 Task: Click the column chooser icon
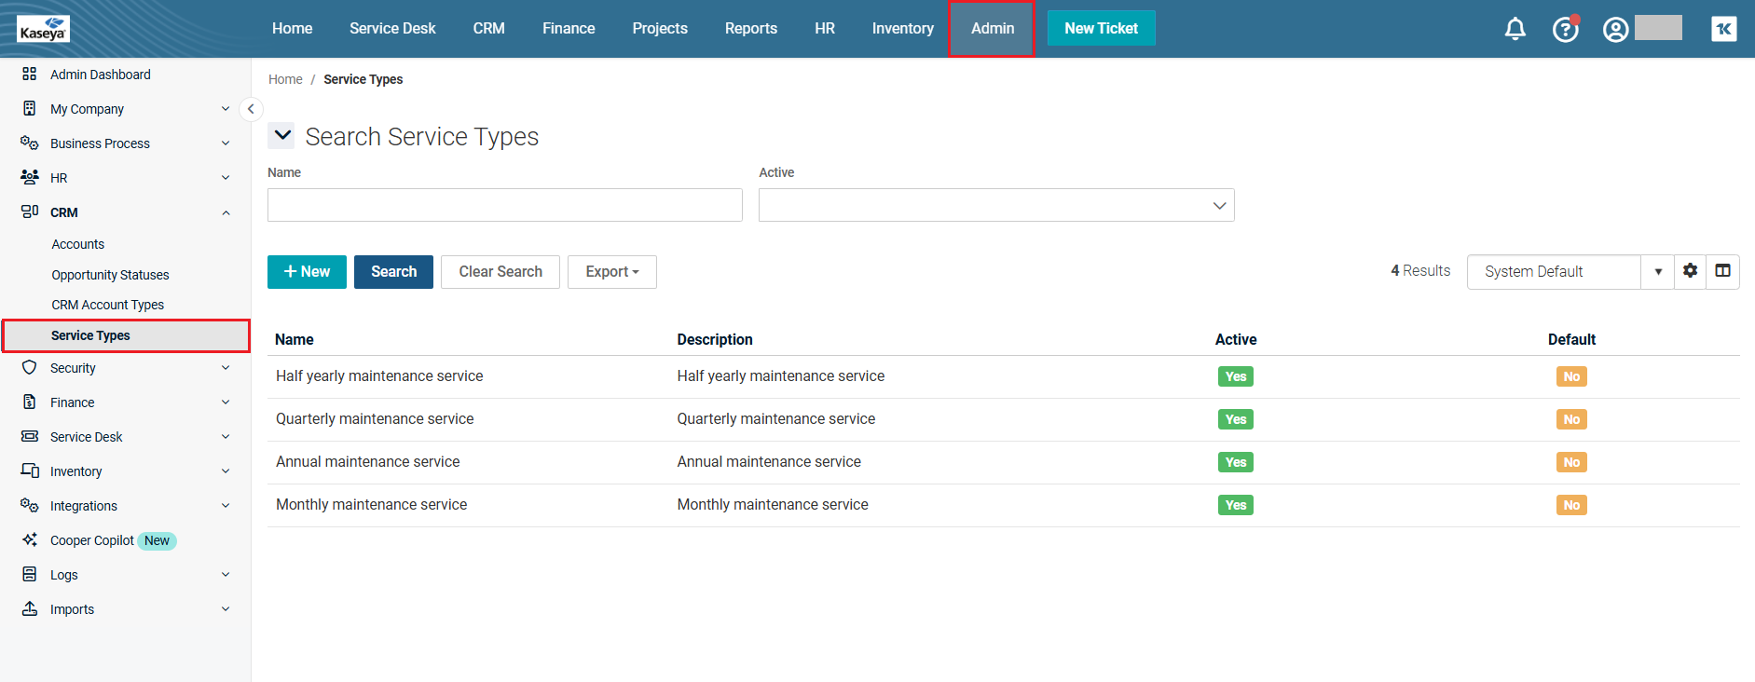[x=1722, y=271]
